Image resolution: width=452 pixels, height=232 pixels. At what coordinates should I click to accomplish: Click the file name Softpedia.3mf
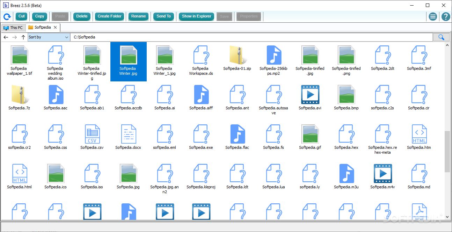[419, 68]
